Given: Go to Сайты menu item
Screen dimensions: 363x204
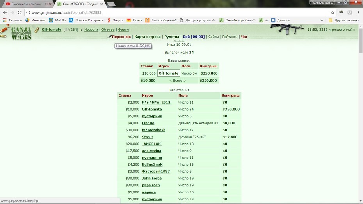Looking at the screenshot, I should coord(214,37).
